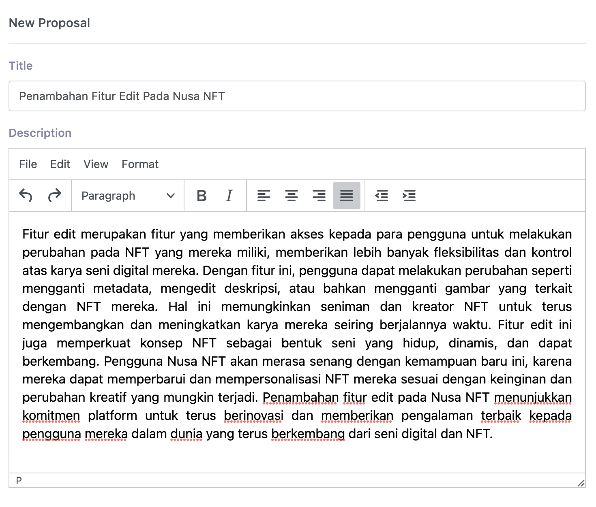Viewport: 596px width, 507px height.
Task: Toggle bold formatting
Action: tap(202, 196)
